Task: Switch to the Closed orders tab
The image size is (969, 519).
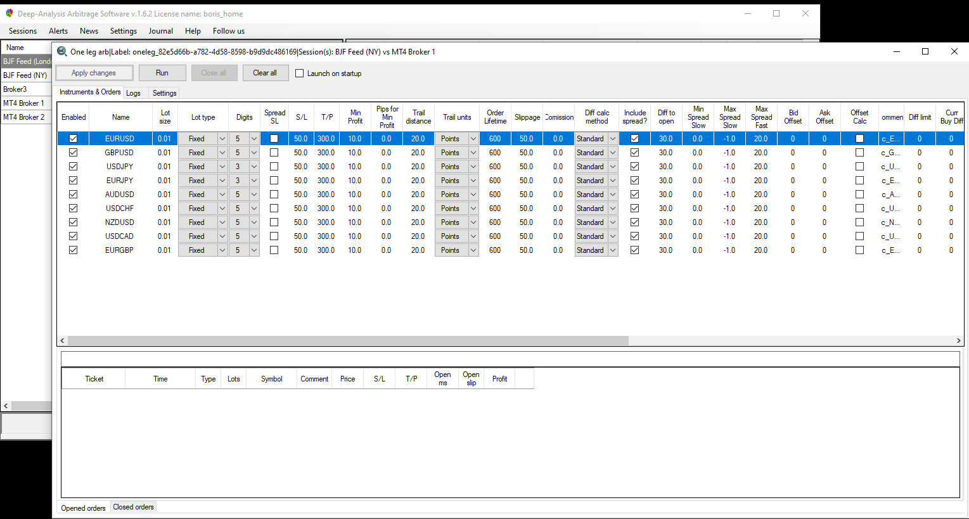Action: (x=132, y=506)
